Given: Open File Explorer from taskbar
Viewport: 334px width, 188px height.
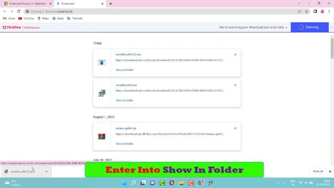Looking at the screenshot, I should pos(181,183).
